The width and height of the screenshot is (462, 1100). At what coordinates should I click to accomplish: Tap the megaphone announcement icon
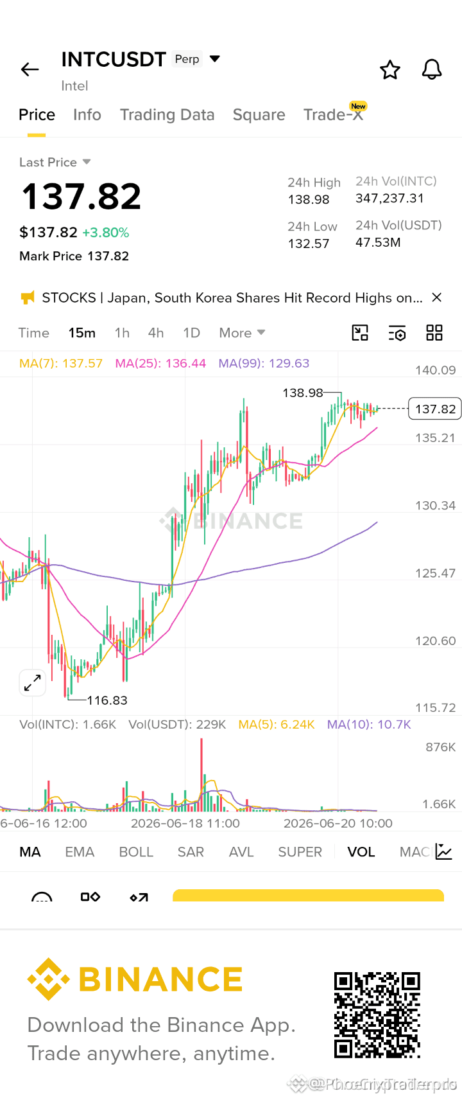[x=28, y=297]
